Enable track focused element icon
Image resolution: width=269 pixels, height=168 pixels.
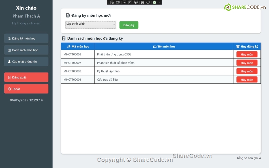pyautogui.click(x=136, y=2)
